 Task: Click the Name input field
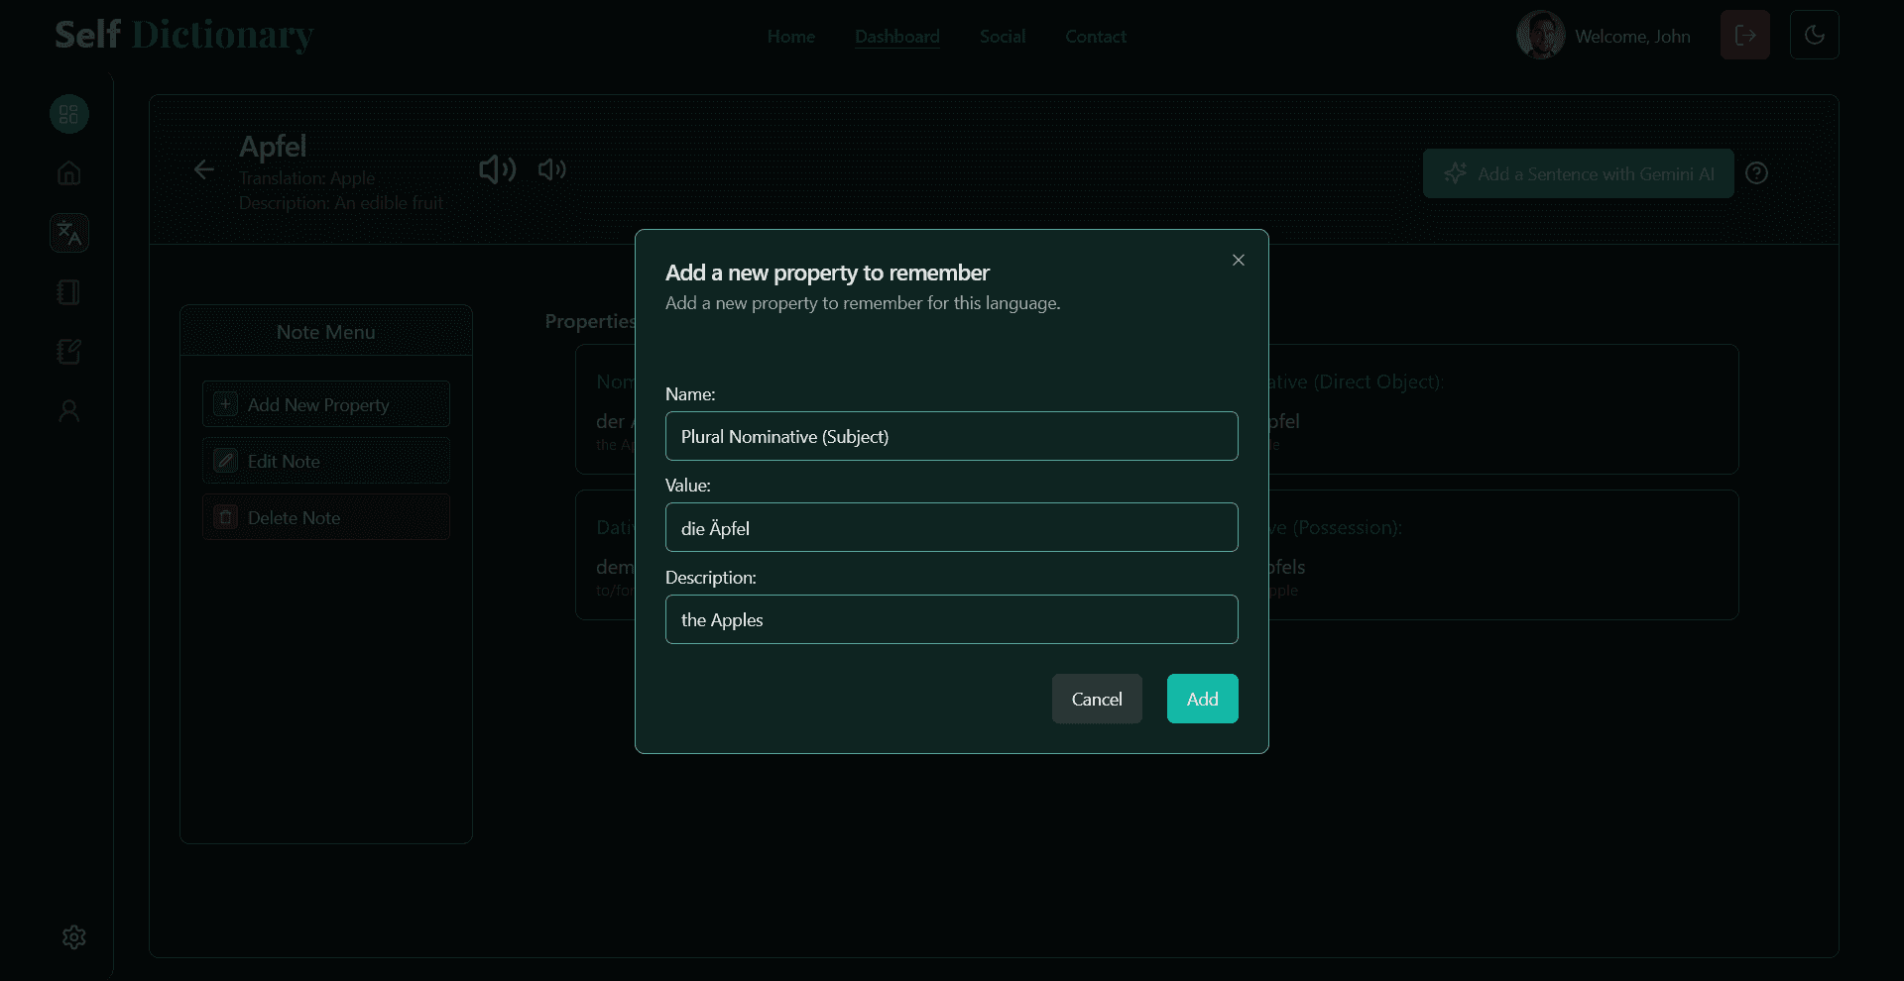point(951,436)
